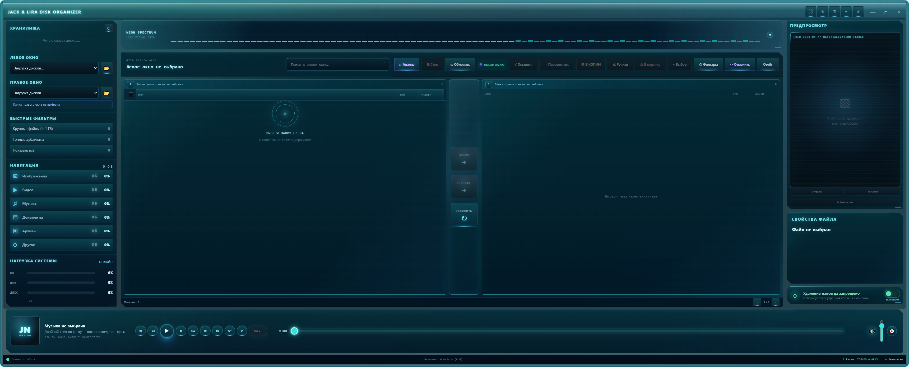
Task: Rewind track by 10 seconds
Action: point(153,331)
